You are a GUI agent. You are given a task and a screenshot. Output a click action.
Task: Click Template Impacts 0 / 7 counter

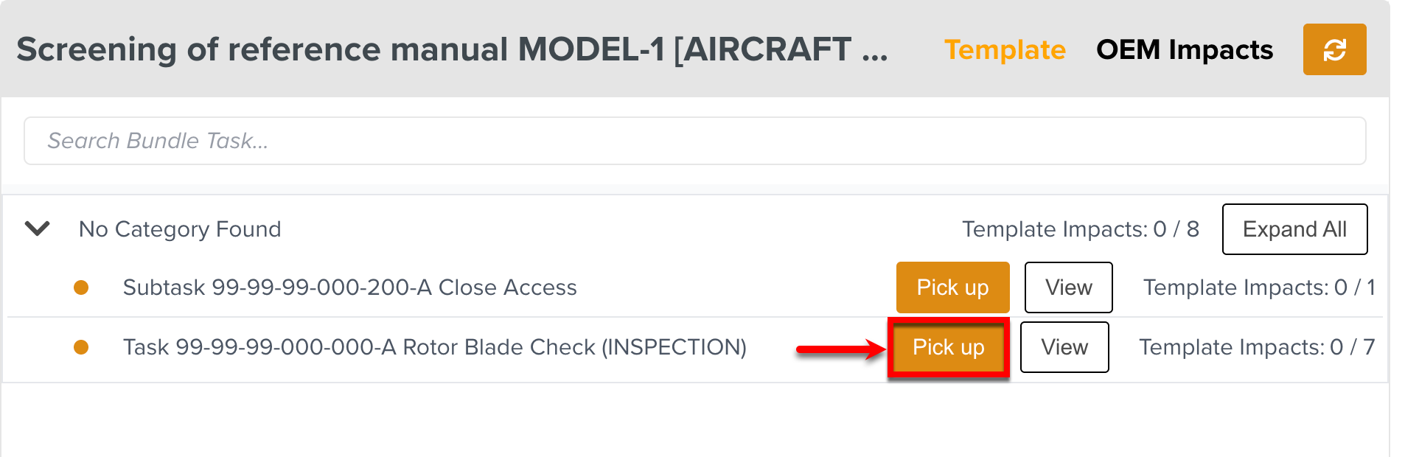tap(1256, 347)
